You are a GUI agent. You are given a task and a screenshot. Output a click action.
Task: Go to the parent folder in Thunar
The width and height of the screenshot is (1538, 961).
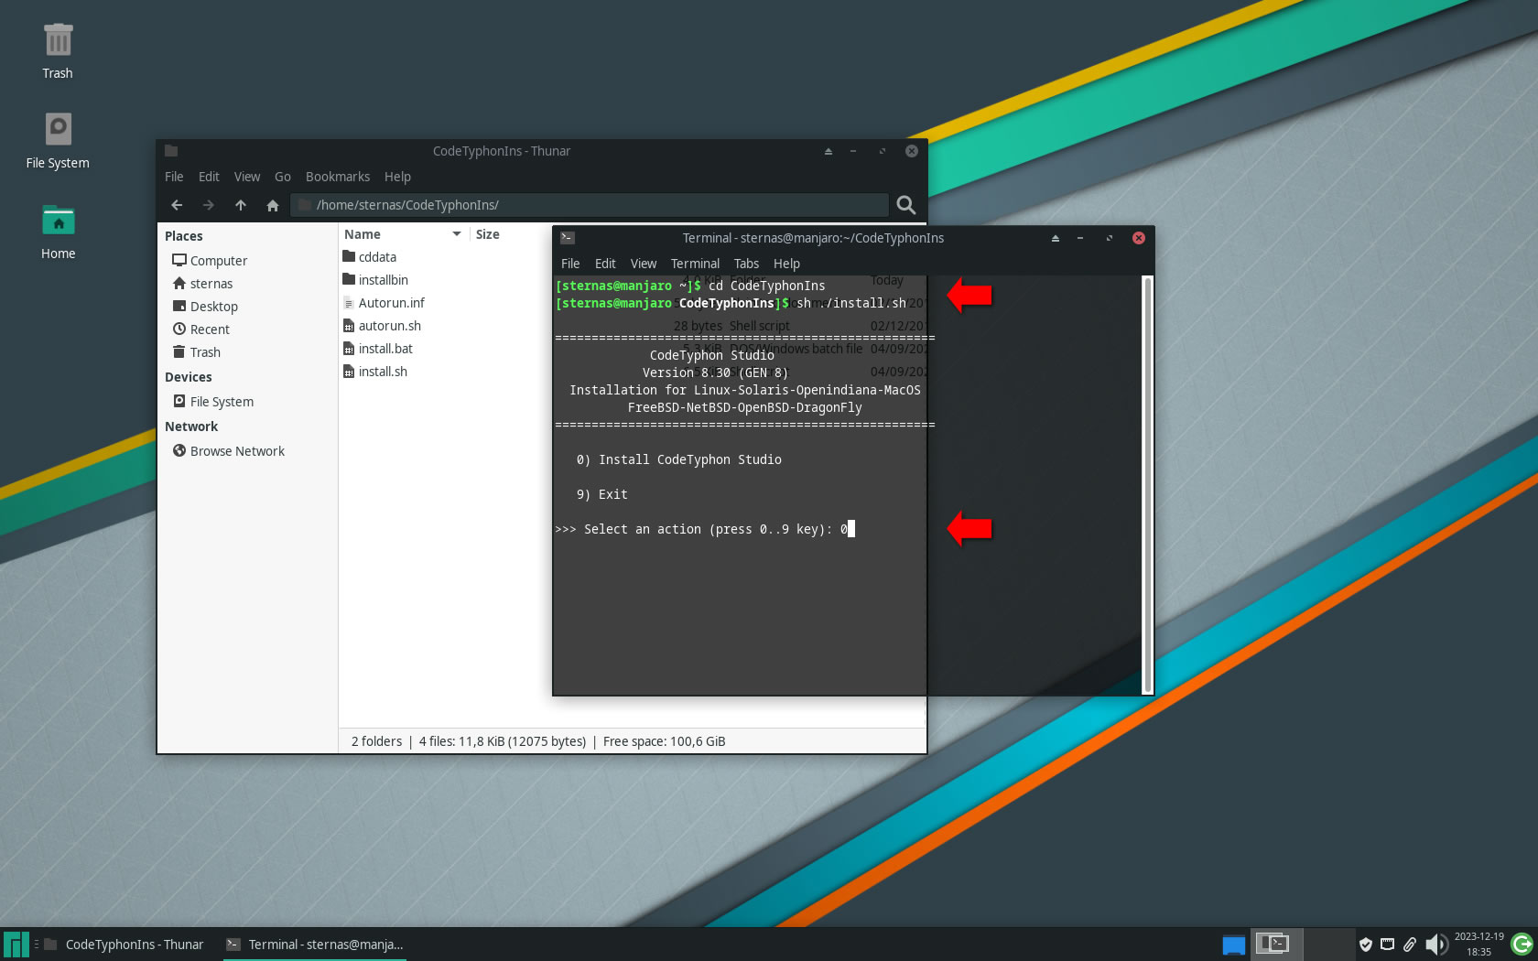[241, 205]
